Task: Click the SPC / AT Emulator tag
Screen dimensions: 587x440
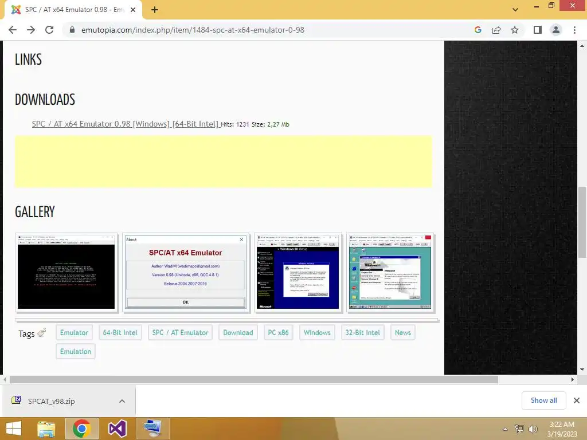Action: [x=180, y=333]
